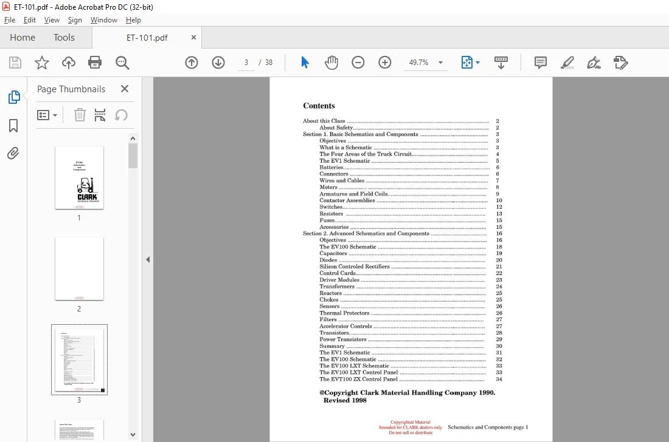Image resolution: width=669 pixels, height=442 pixels.
Task: Close the ET-101.pdf tab
Action: click(193, 38)
